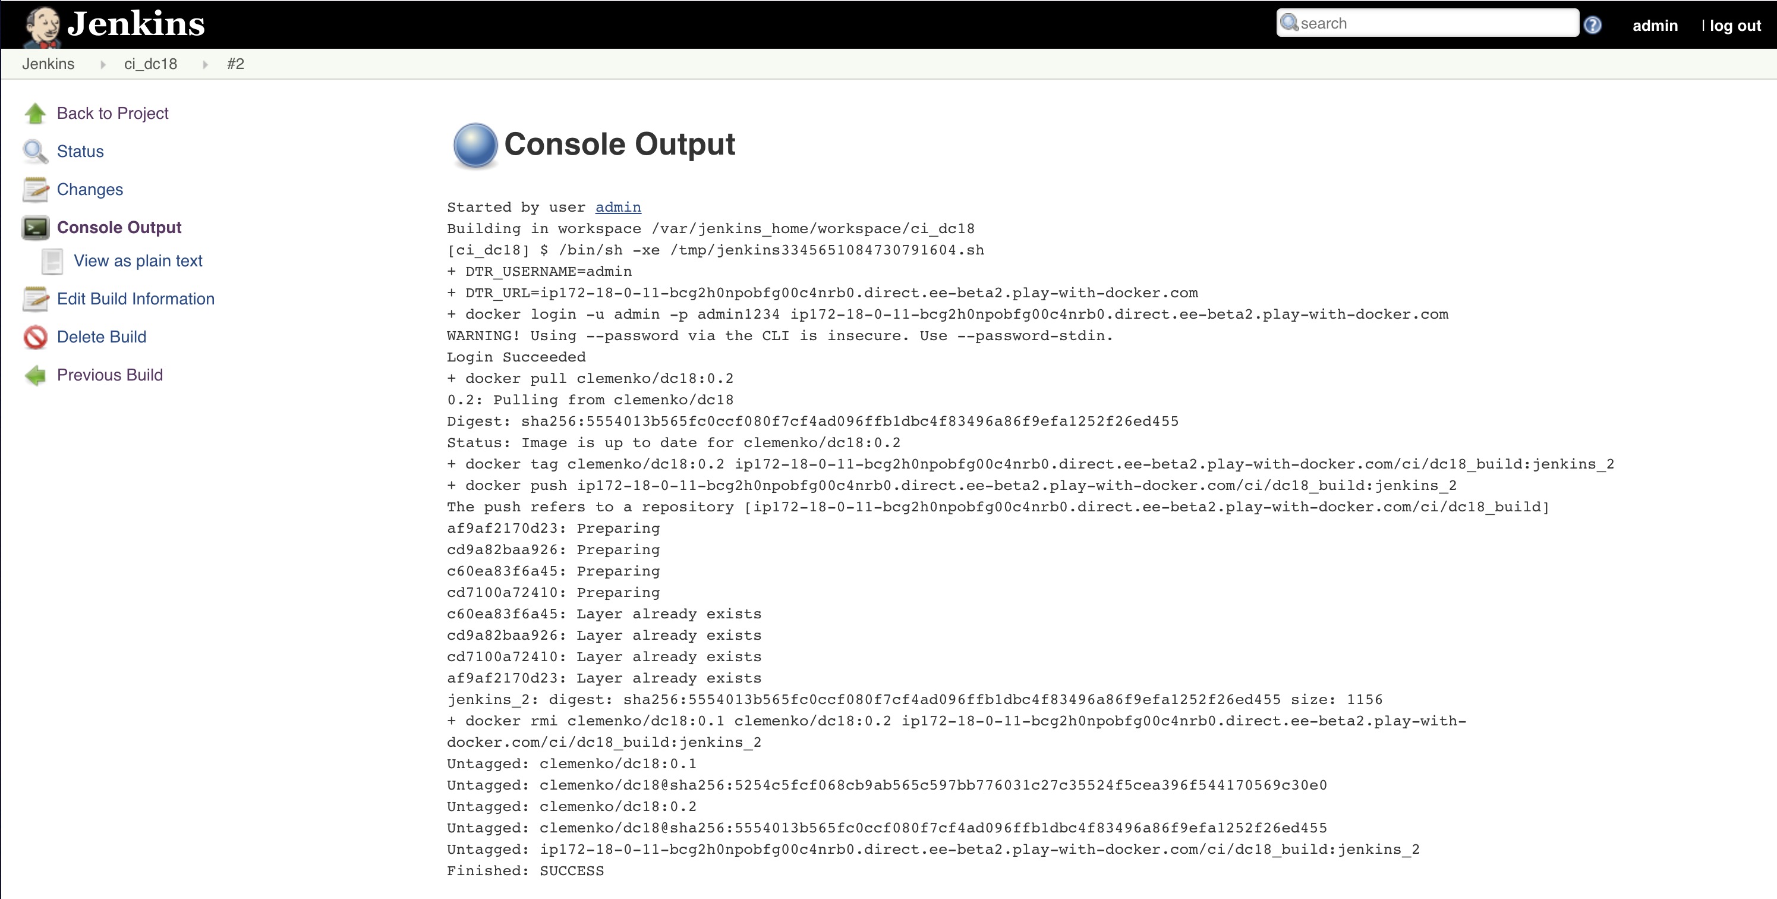
Task: Click the admin username in top navigation
Action: [1651, 22]
